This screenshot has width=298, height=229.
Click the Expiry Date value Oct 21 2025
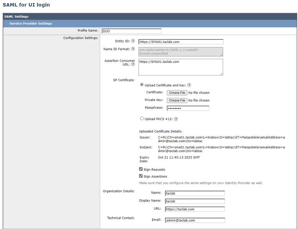pos(179,157)
